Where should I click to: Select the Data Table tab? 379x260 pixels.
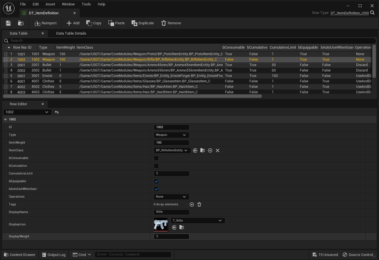coord(19,33)
